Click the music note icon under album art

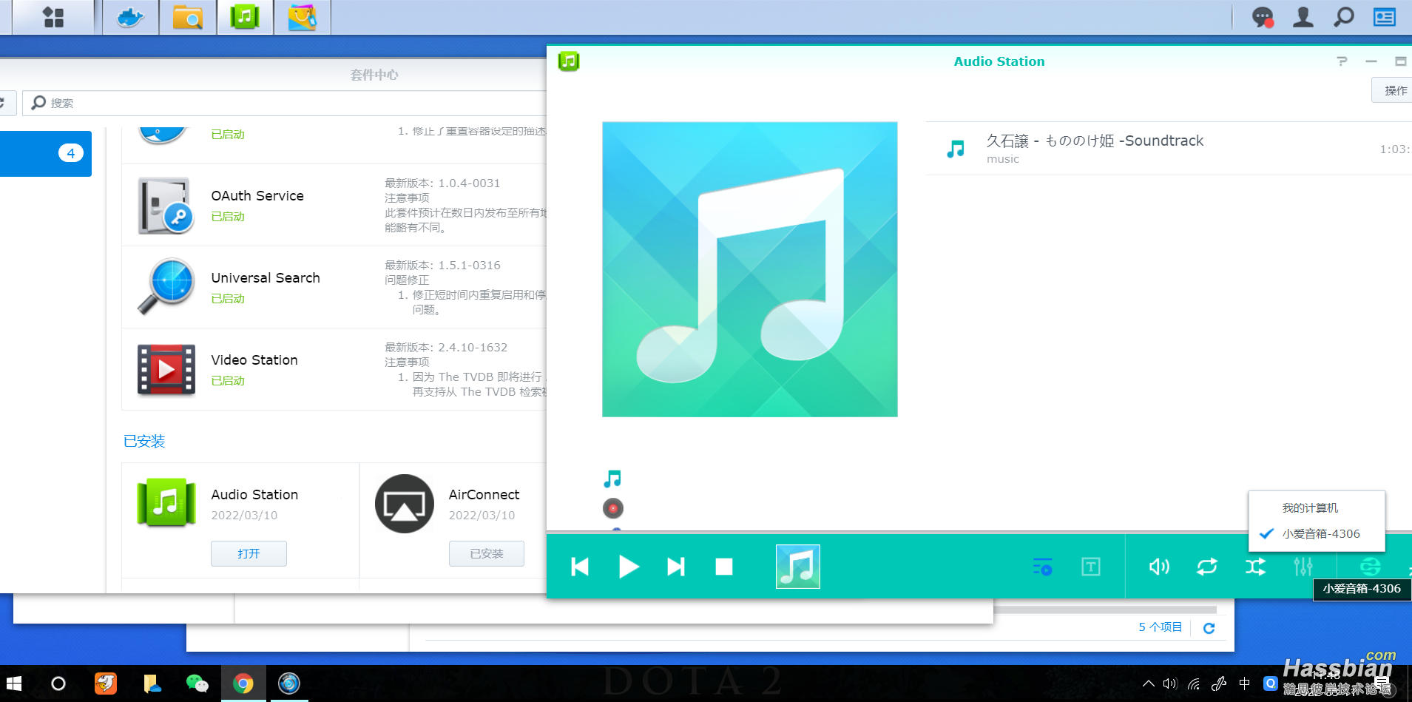612,479
